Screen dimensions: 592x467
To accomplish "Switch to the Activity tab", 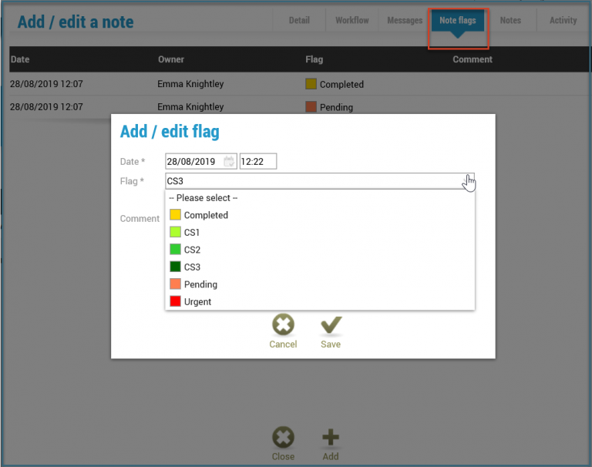I will (563, 21).
